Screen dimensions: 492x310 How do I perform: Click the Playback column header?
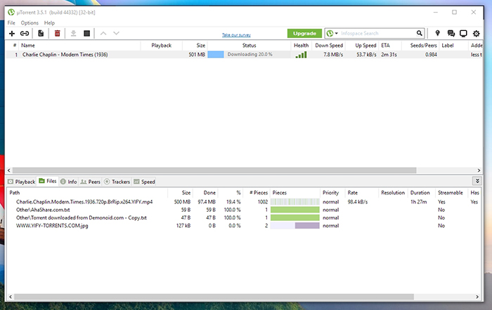[x=161, y=46]
